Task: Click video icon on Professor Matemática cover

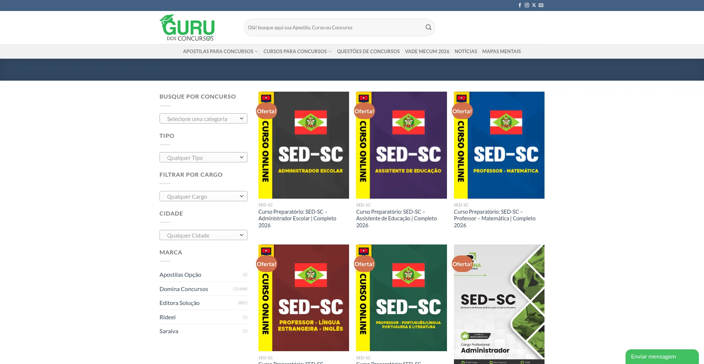Action: [461, 98]
